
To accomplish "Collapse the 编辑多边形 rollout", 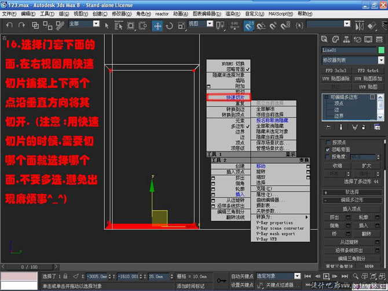I will pos(352,200).
